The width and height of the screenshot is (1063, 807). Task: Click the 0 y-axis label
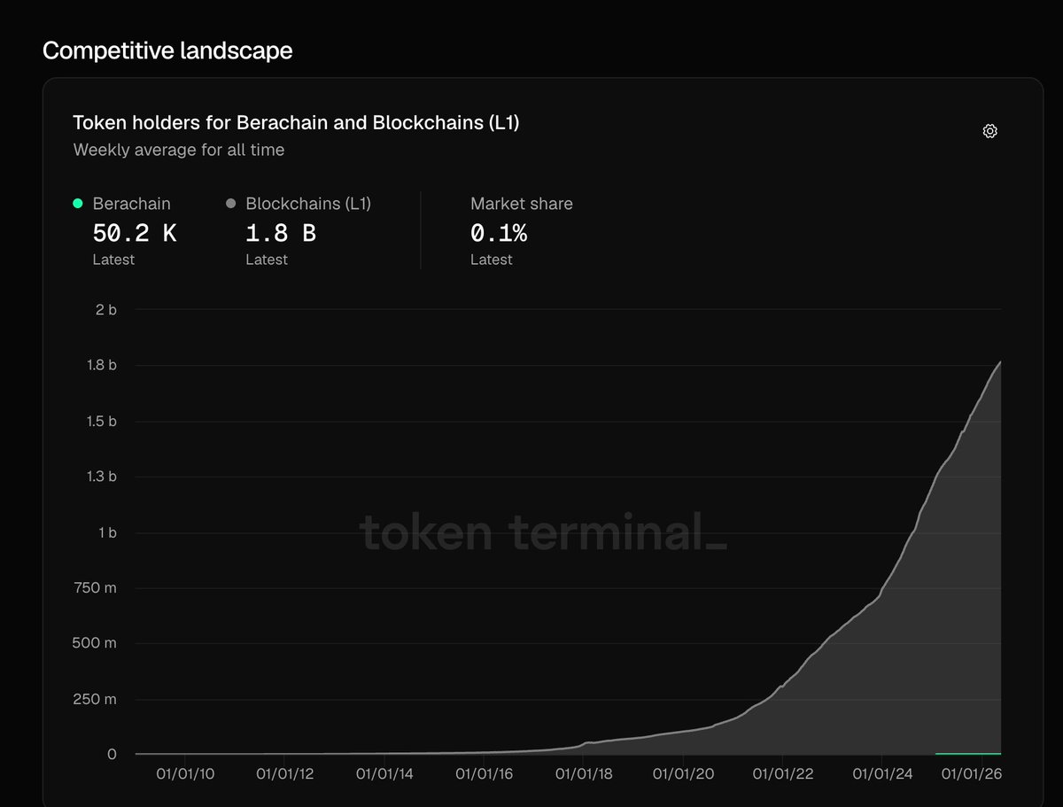[112, 755]
